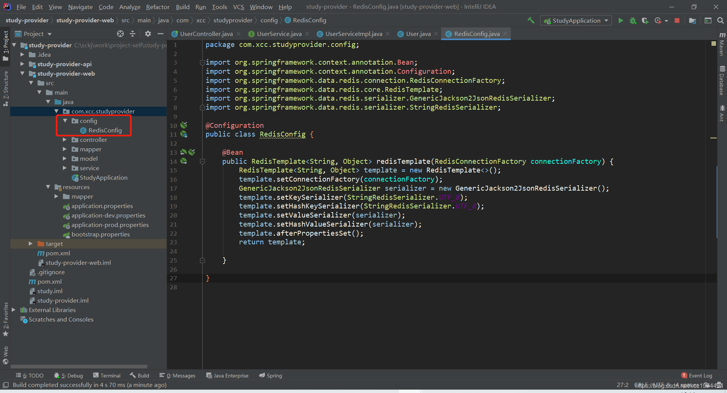Screen dimensions: 727x393
Task: Select RedisConfig class in project tree
Action: coord(105,130)
